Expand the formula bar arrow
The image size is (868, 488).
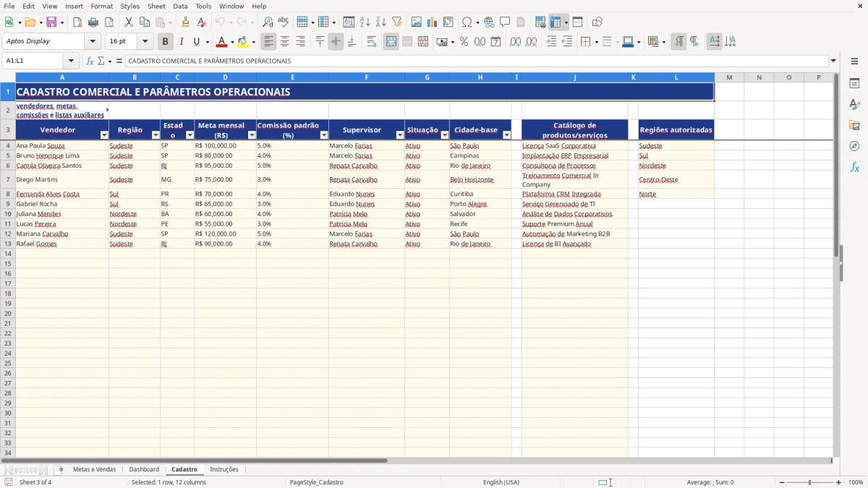tap(833, 61)
